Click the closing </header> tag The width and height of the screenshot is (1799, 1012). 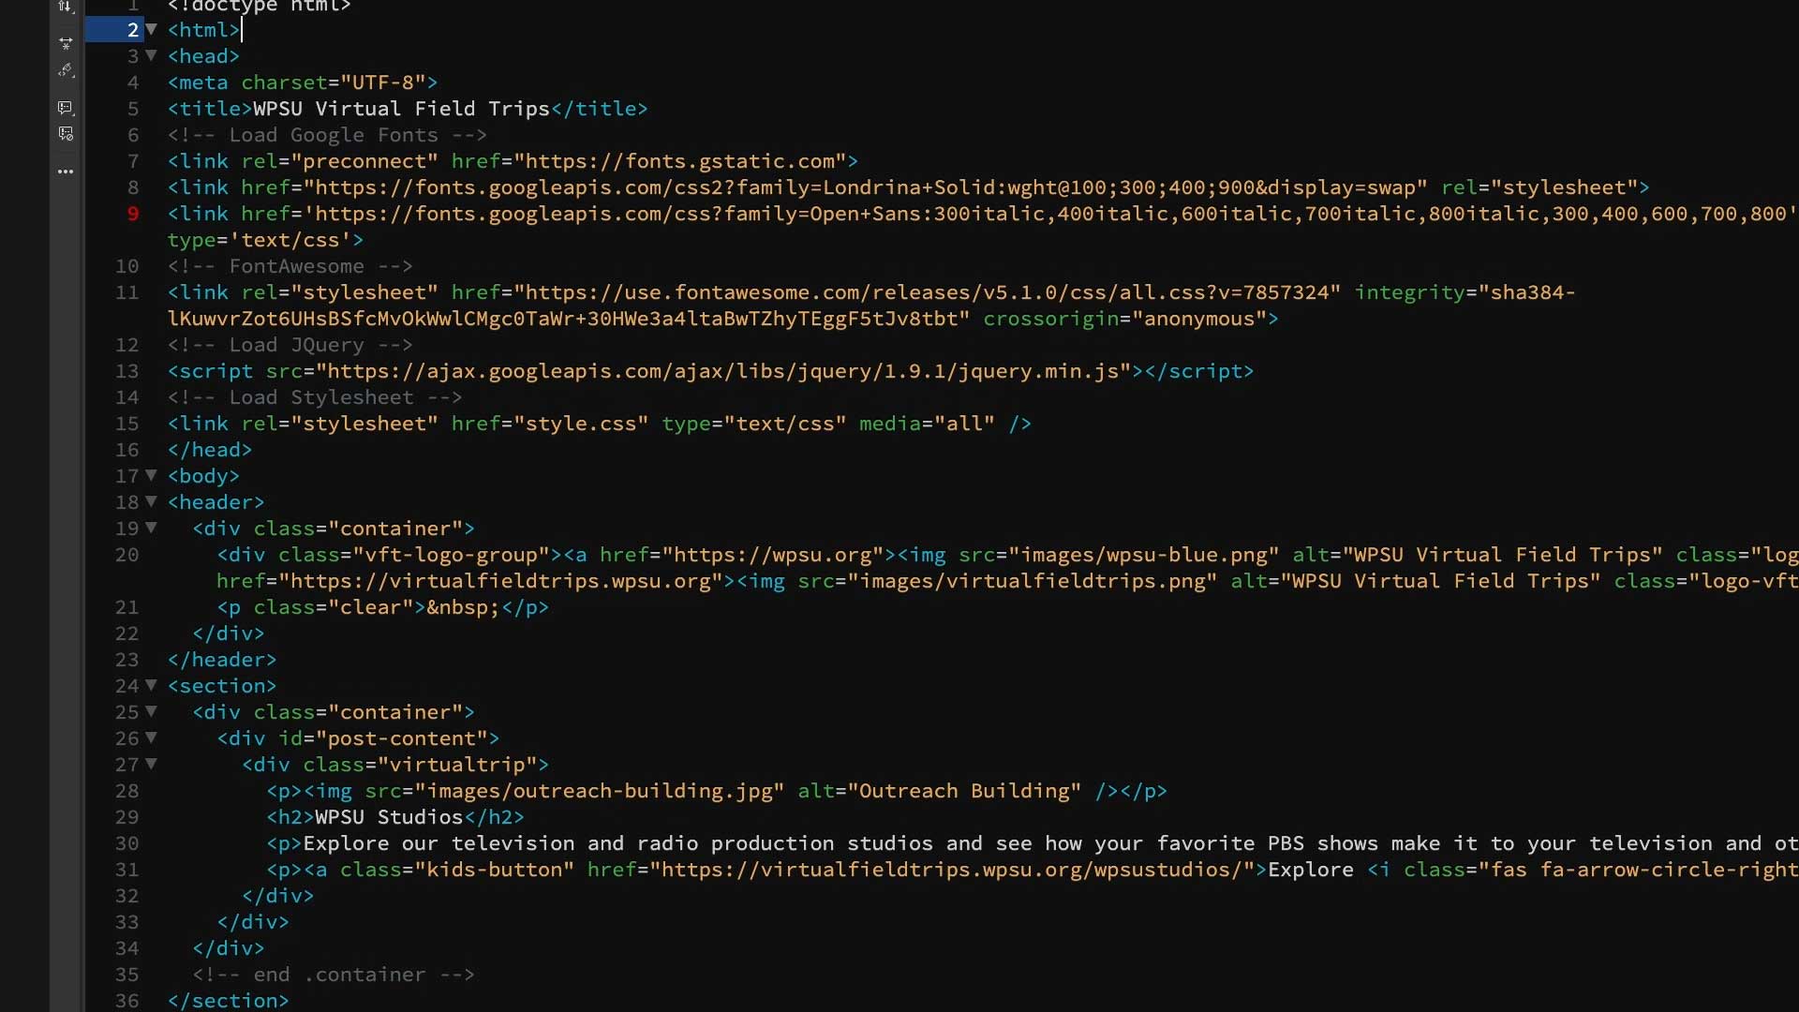pyautogui.click(x=222, y=660)
